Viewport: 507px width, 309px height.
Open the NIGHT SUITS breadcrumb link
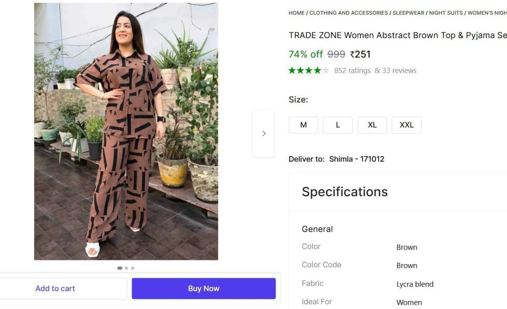[x=446, y=13]
